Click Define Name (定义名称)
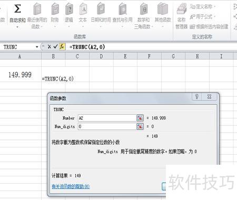This screenshot has height=200, width=237. 202,7
